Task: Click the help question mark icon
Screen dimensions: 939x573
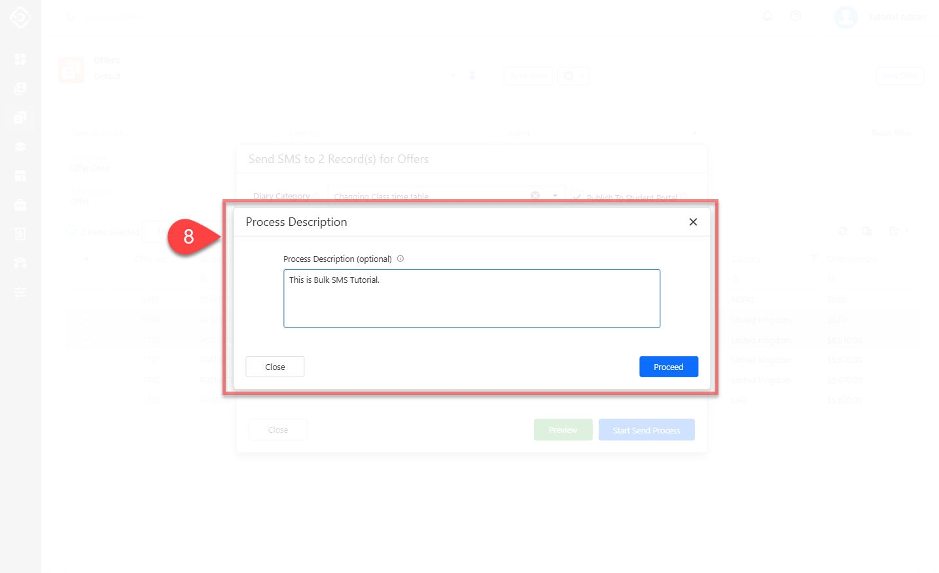Action: coord(796,16)
